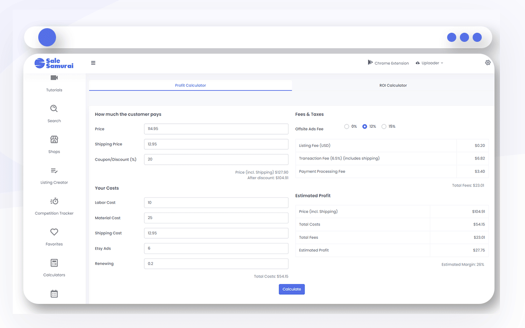This screenshot has width=525, height=328.
Task: Select the Competition Tracker stopwatch icon
Action: 54,201
